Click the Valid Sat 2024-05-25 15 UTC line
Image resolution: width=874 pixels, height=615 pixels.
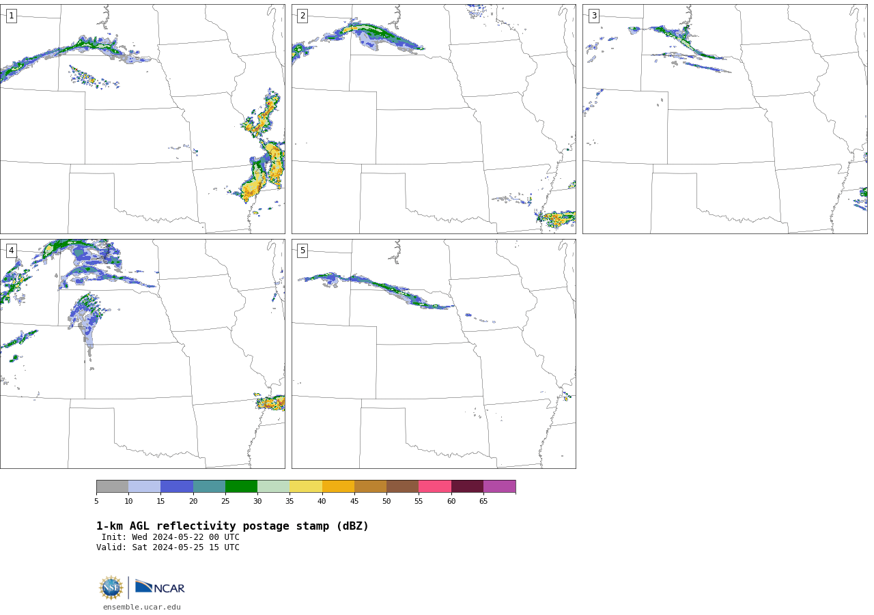click(x=168, y=547)
